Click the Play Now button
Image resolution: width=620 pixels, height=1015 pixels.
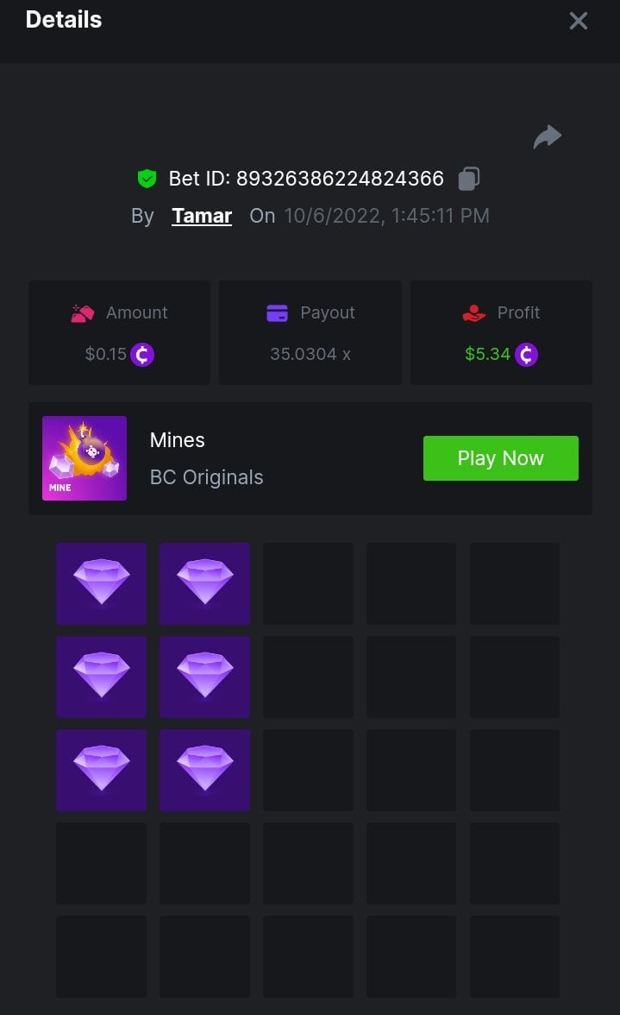(x=500, y=458)
